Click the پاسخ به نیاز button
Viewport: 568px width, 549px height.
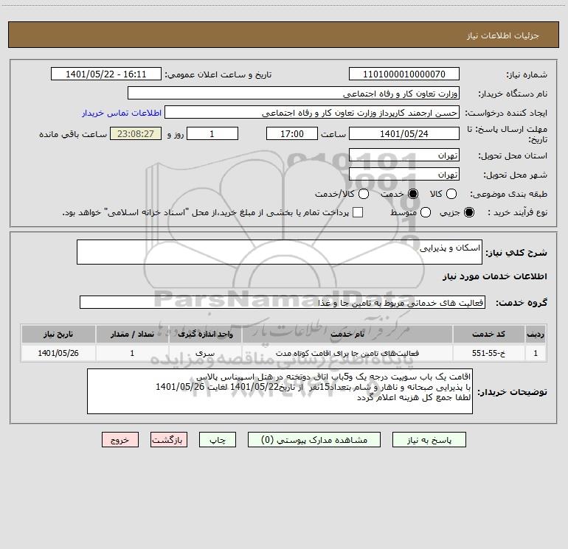pyautogui.click(x=429, y=440)
